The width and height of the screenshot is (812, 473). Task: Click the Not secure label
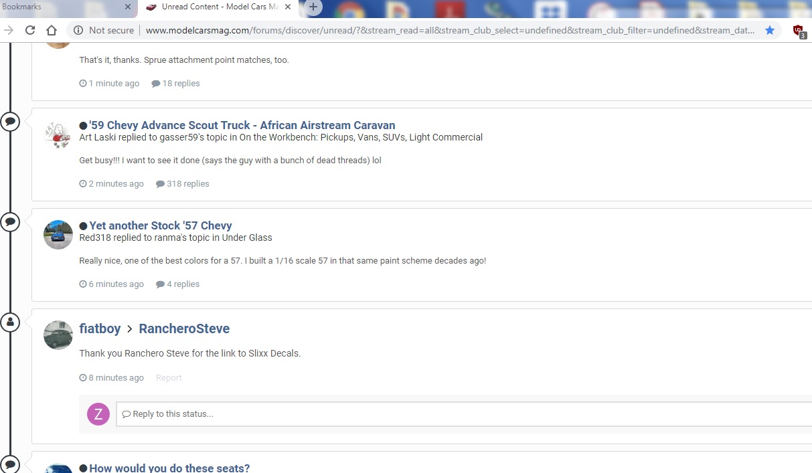point(111,30)
